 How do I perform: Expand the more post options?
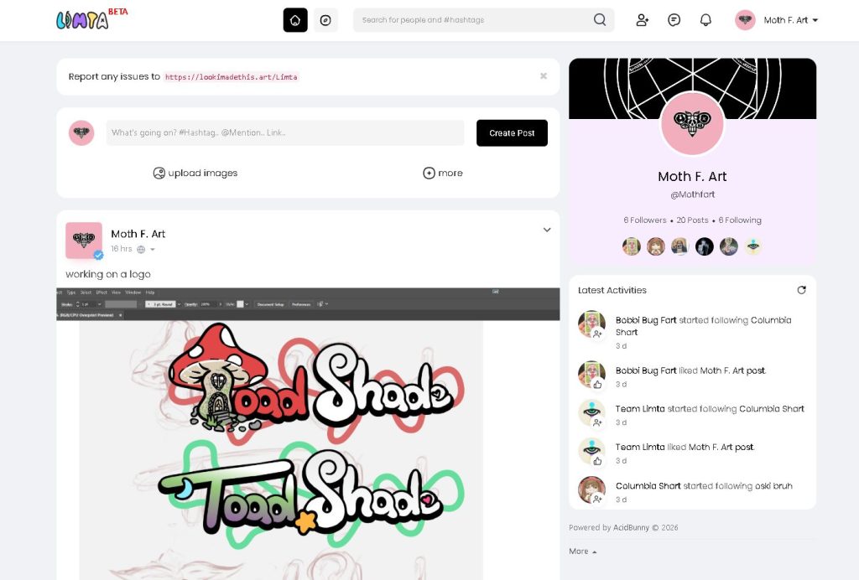pyautogui.click(x=443, y=173)
